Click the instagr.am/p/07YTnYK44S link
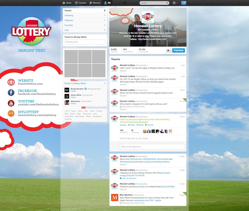The image size is (249, 211). tap(132, 176)
